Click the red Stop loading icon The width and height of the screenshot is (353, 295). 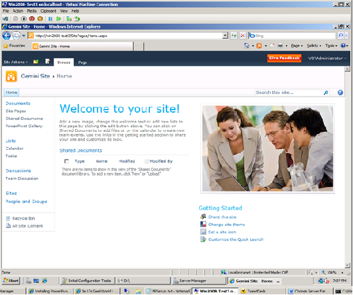242,36
